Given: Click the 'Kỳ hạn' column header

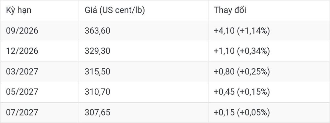Looking at the screenshot, I should [x=18, y=10].
